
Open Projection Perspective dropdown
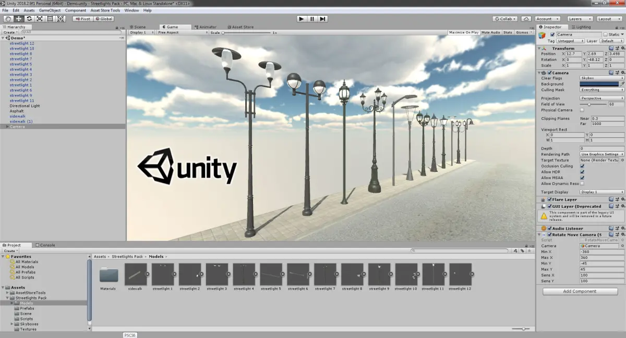click(x=602, y=98)
